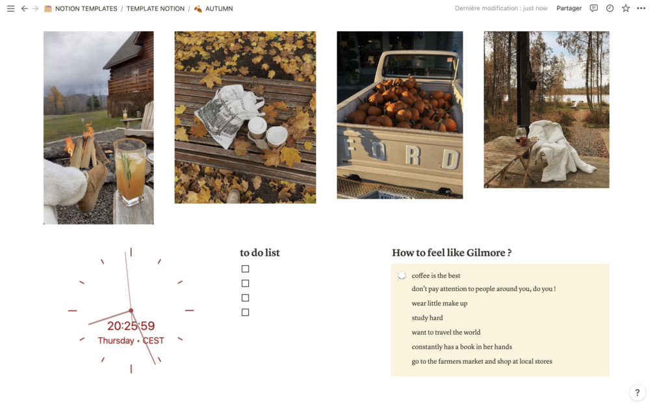
Task: Go back with the left arrow
Action: (25, 8)
